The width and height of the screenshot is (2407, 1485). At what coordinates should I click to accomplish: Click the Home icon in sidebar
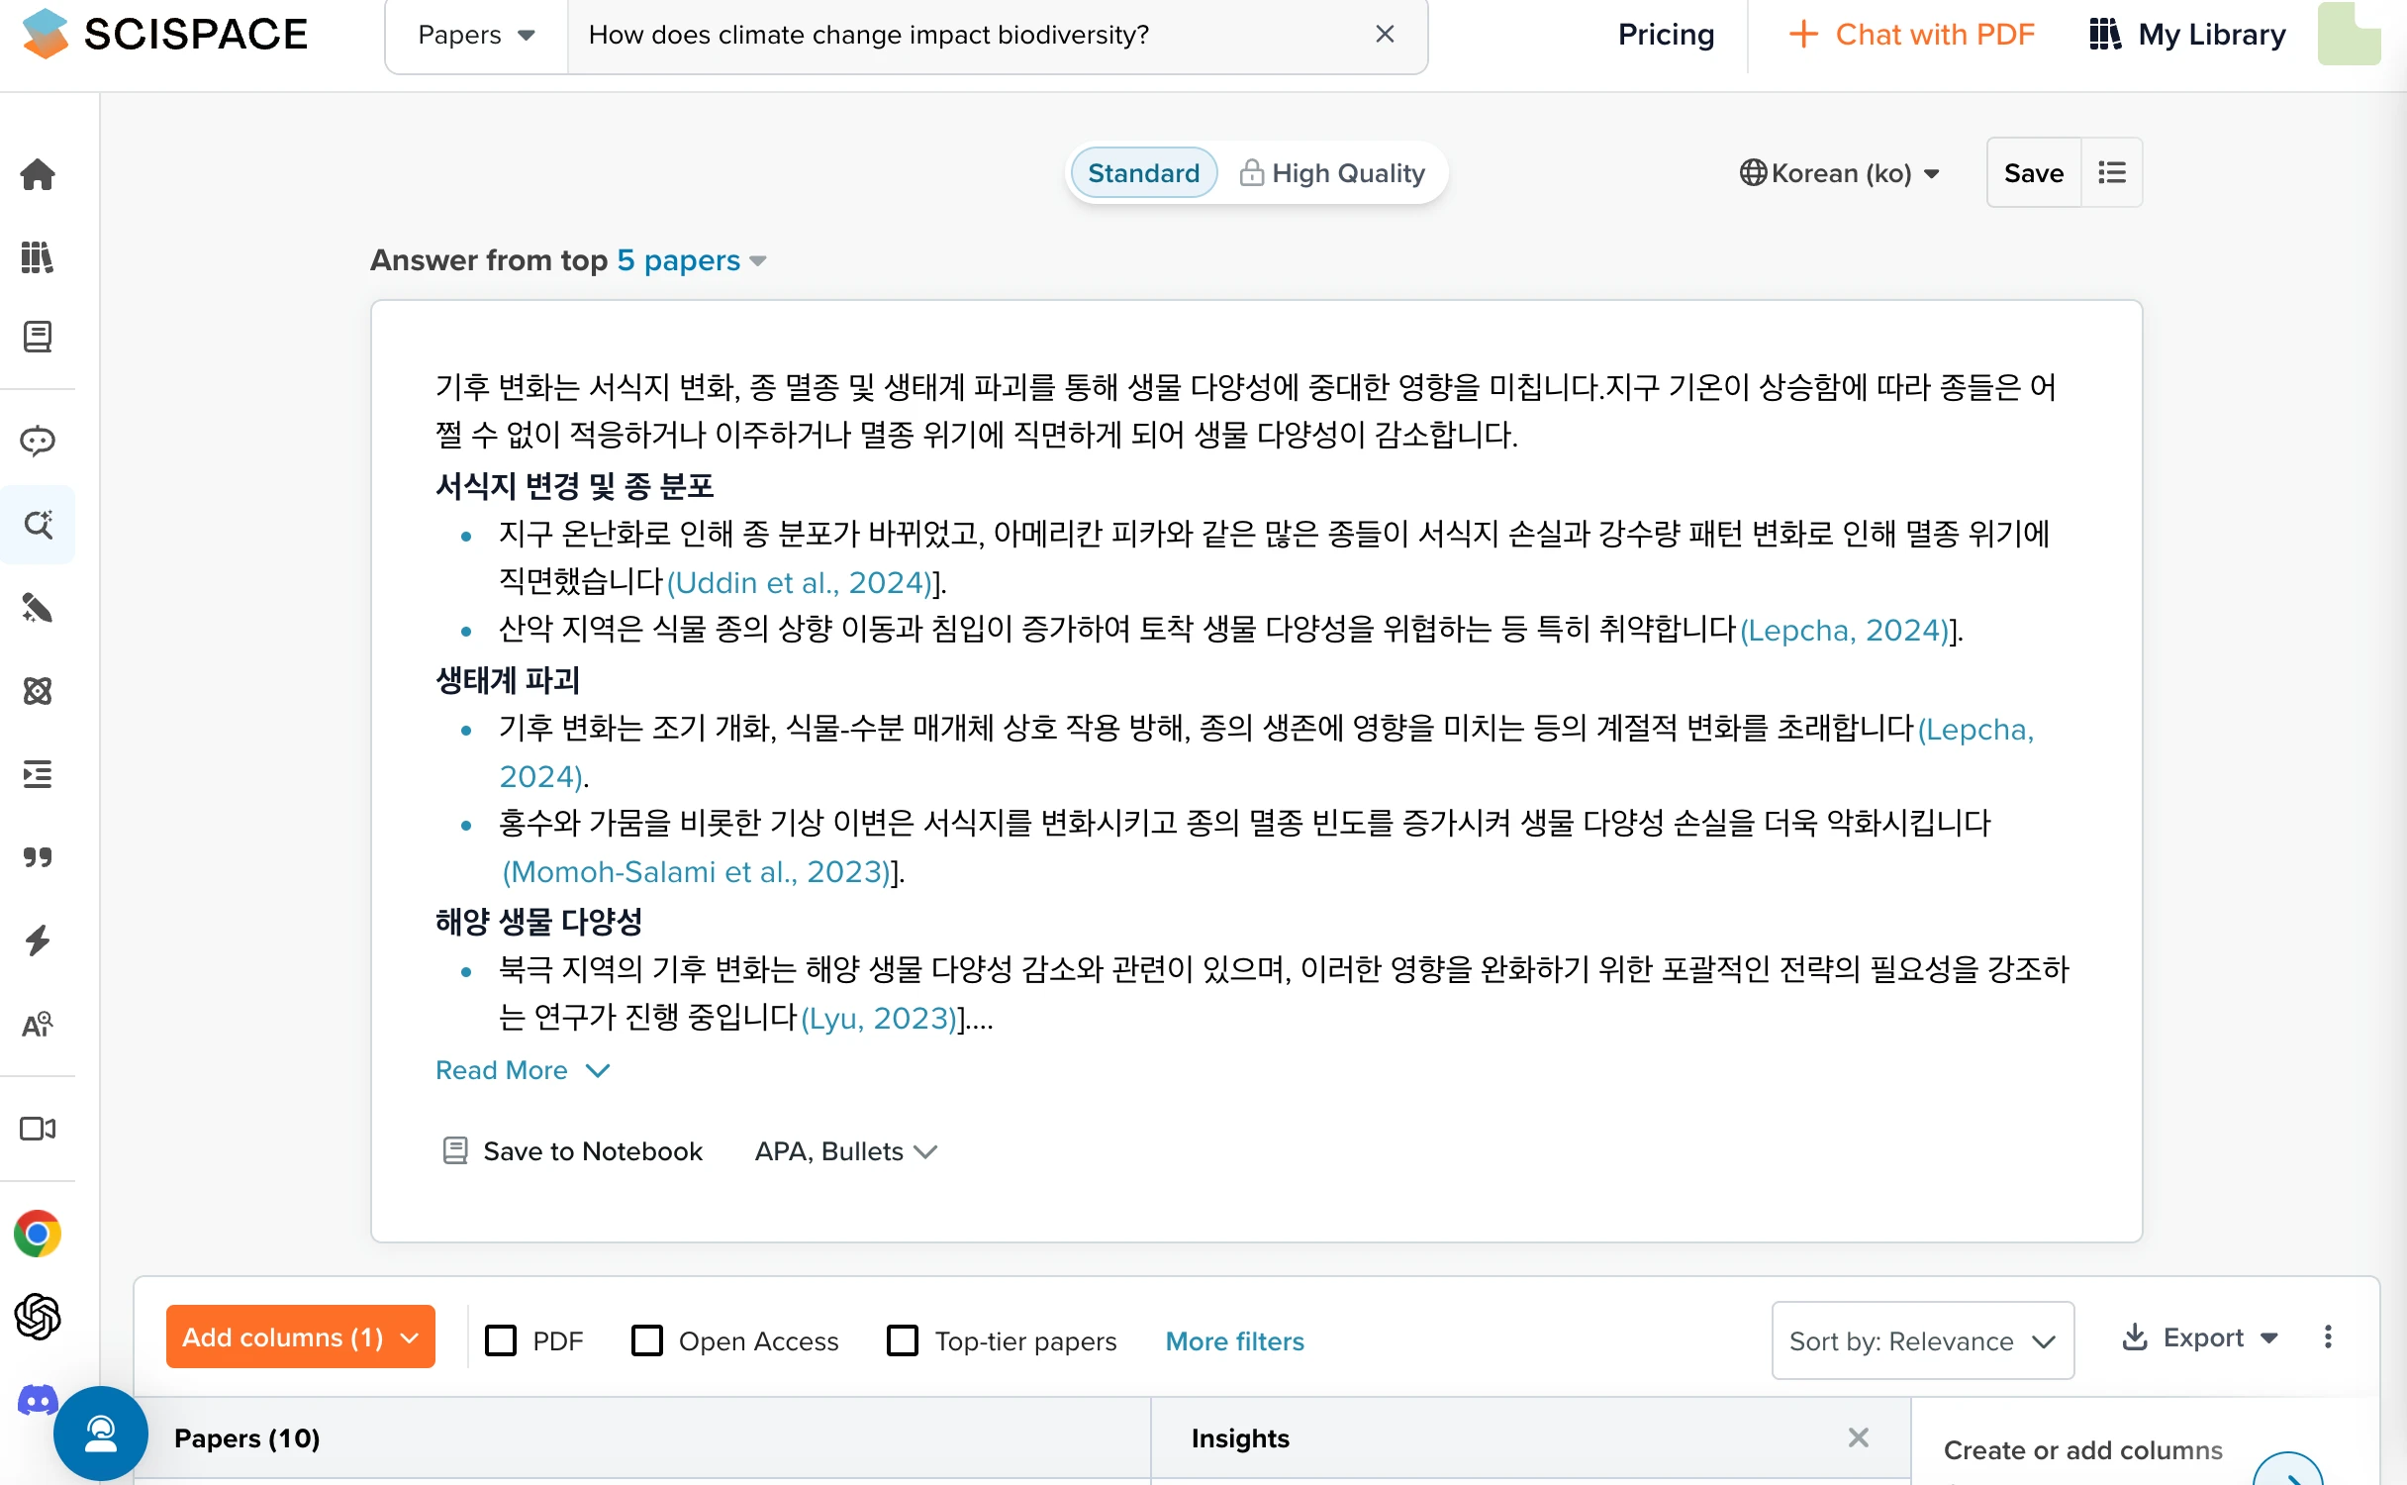(38, 174)
